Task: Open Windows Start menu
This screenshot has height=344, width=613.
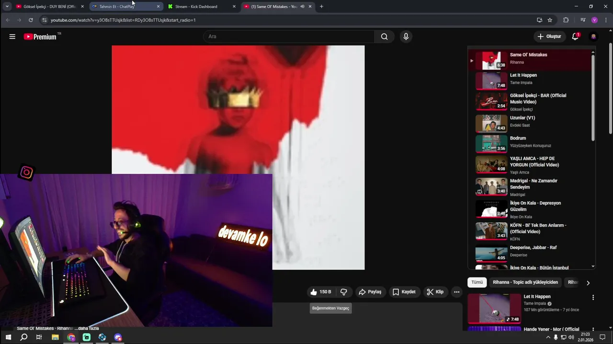Action: pos(8,337)
